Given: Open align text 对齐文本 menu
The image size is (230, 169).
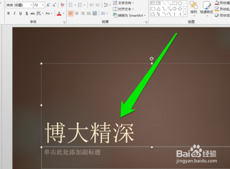Looking at the screenshot, I should [123, 9].
